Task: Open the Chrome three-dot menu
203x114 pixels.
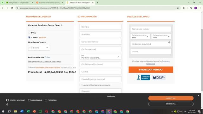Action: click(200, 8)
